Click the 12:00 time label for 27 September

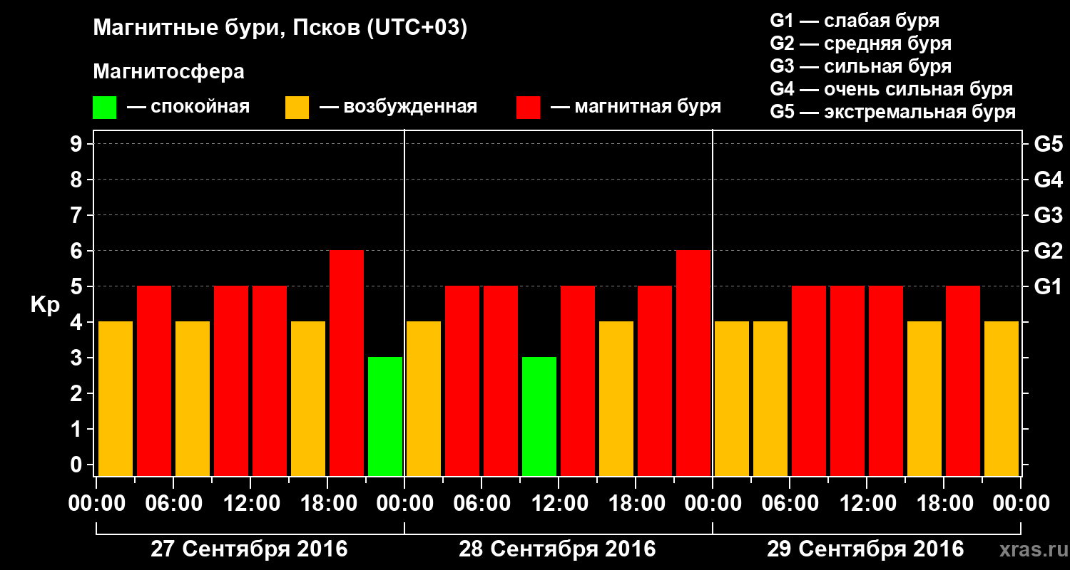[250, 504]
